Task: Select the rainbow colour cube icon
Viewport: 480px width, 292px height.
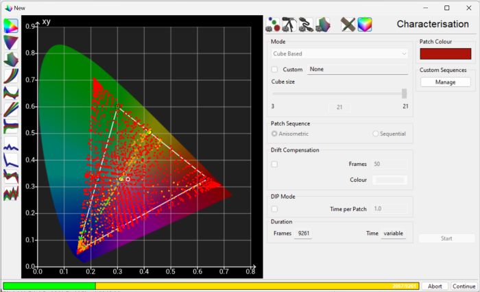Action: pos(365,25)
